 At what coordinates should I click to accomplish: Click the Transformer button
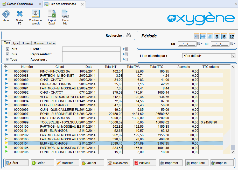point(119,163)
